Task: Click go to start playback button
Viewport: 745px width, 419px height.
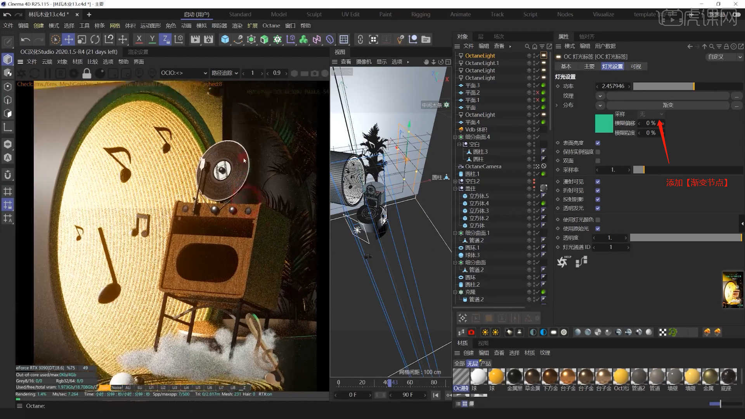Action: pyautogui.click(x=436, y=395)
